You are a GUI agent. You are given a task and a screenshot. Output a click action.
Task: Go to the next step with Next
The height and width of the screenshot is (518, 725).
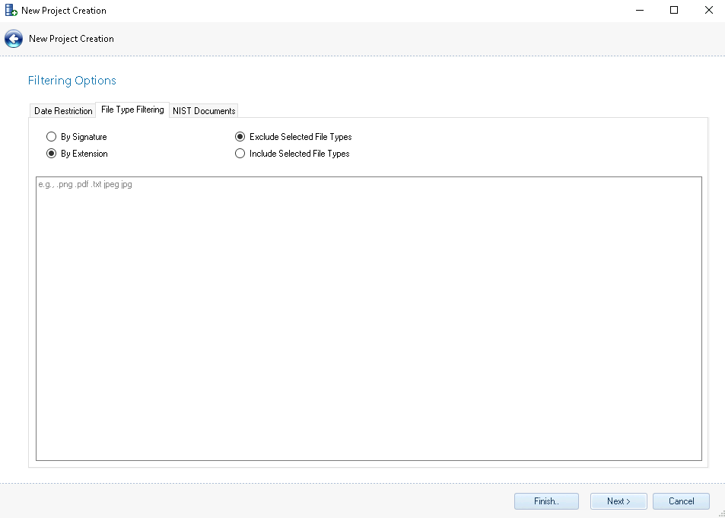(x=618, y=501)
